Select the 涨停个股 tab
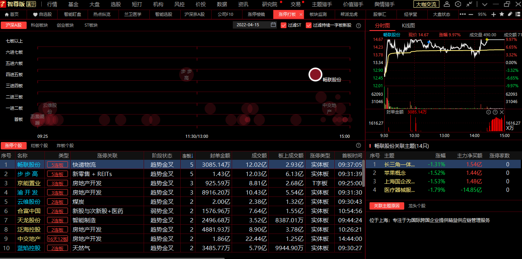 14,146
